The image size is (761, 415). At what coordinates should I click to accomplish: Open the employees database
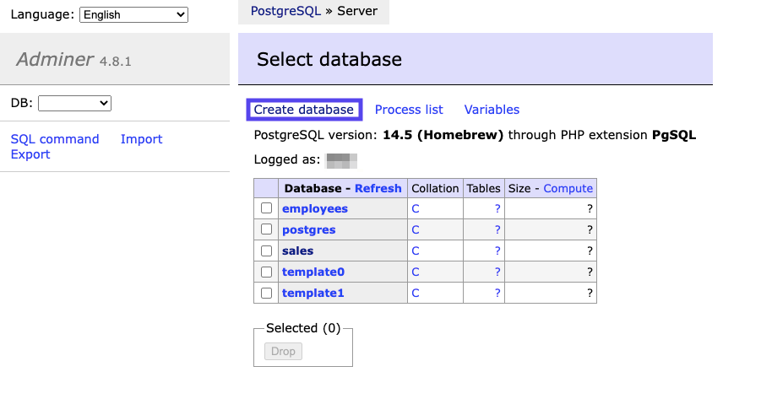tap(315, 208)
